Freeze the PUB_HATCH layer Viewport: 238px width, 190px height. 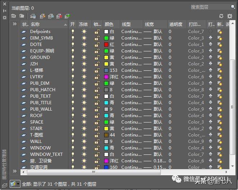point(84,90)
